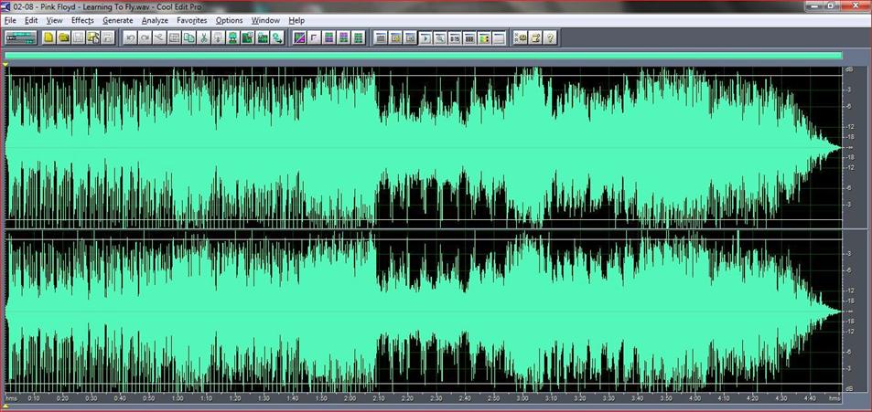Click the green display range bar above waveform
Viewport: 872px width, 412px height.
(424, 55)
